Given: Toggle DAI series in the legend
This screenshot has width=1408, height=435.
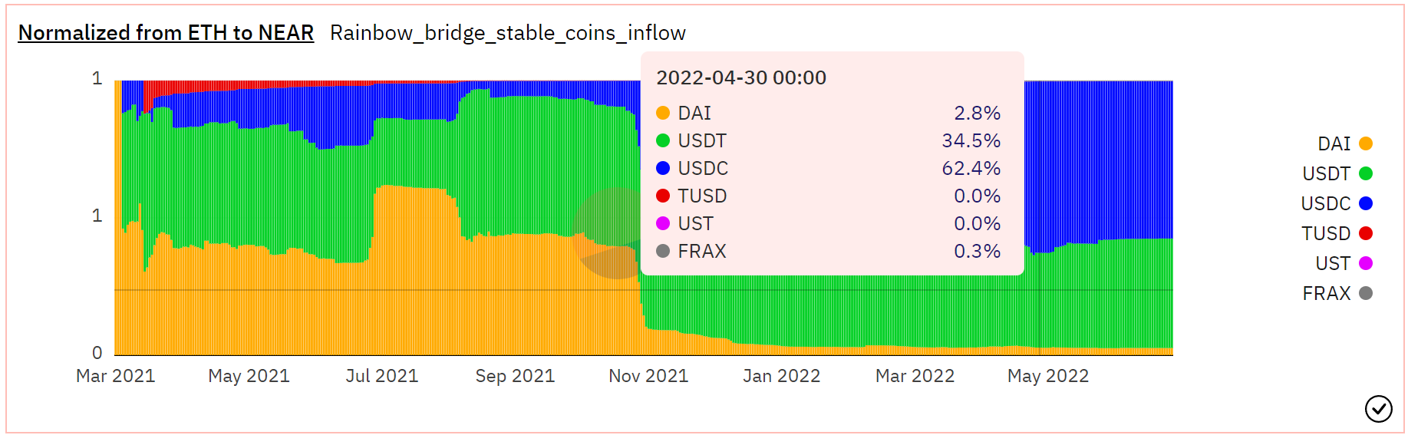Looking at the screenshot, I should tap(1334, 144).
